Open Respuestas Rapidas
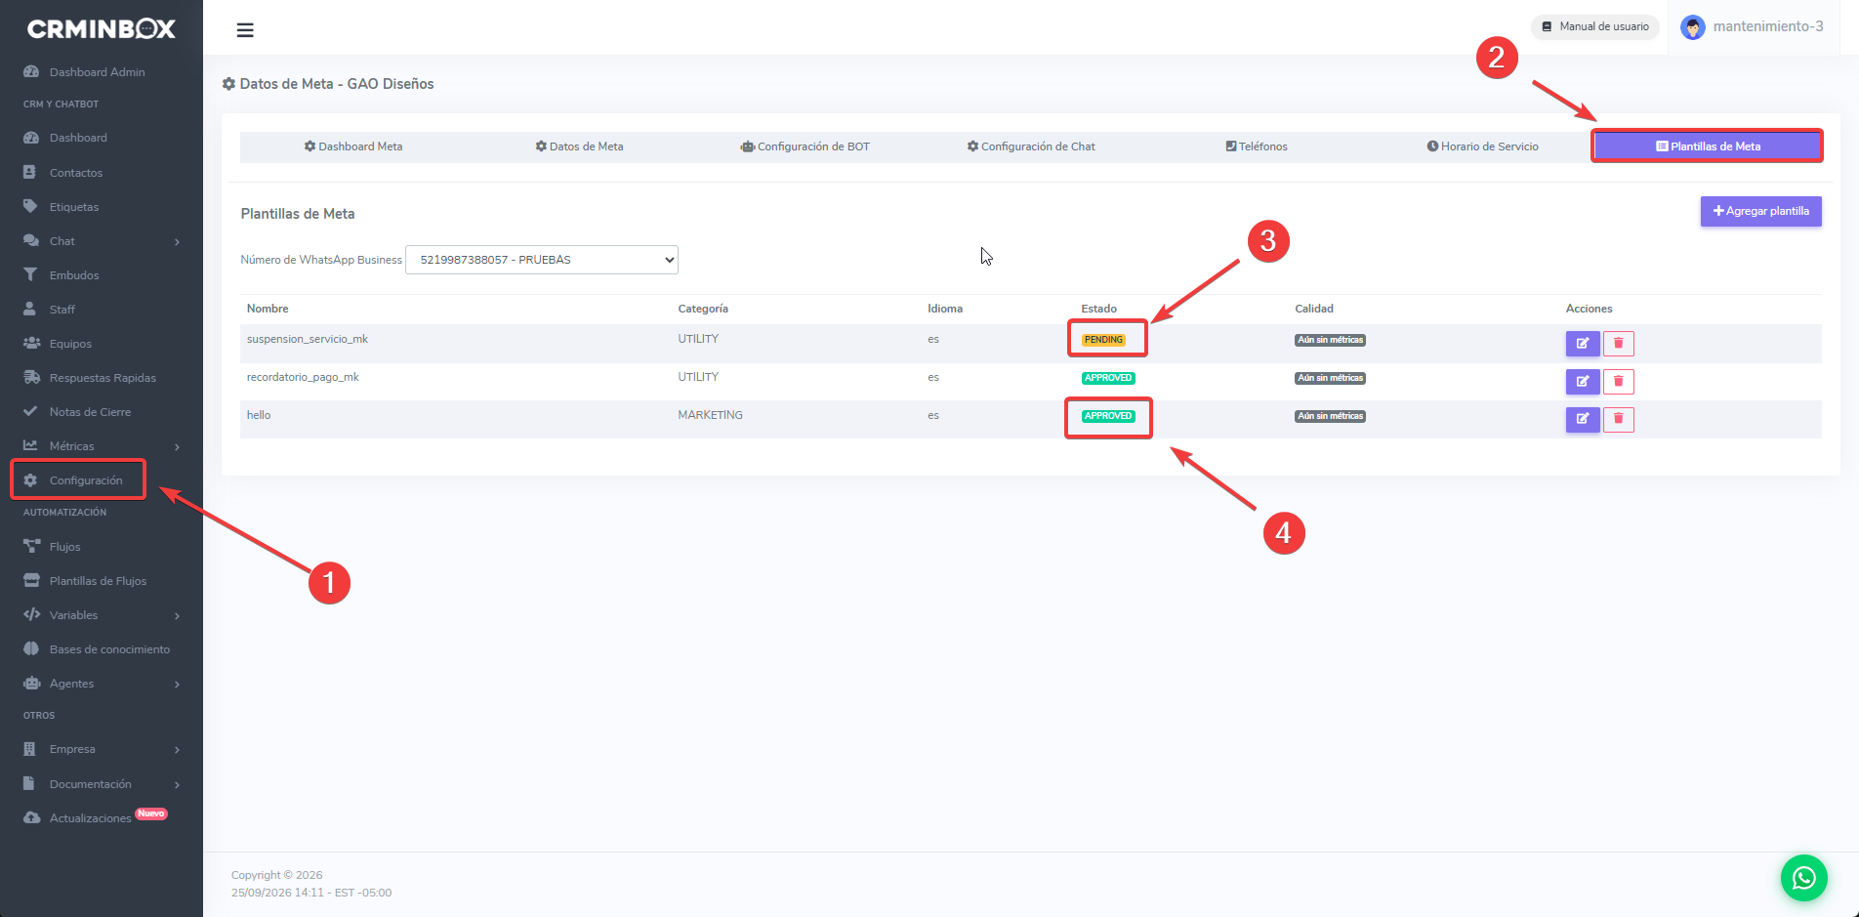Image resolution: width=1859 pixels, height=917 pixels. pos(102,378)
